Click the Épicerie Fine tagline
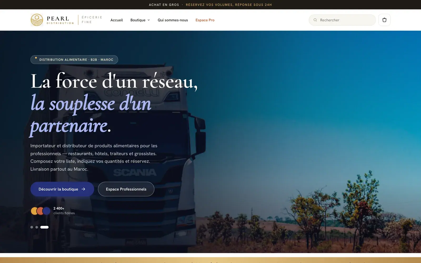 coord(92,20)
